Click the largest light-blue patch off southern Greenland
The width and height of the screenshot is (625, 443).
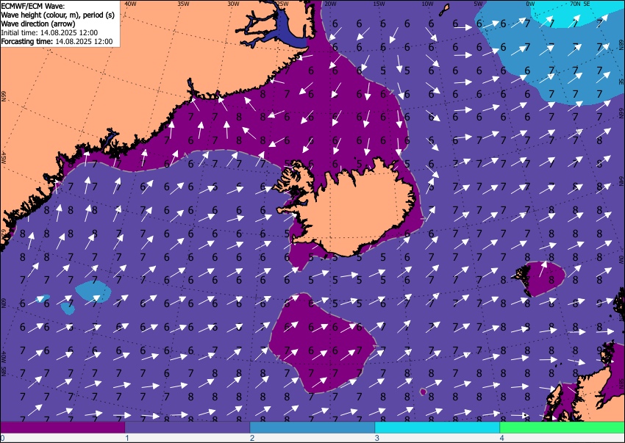coord(93,291)
